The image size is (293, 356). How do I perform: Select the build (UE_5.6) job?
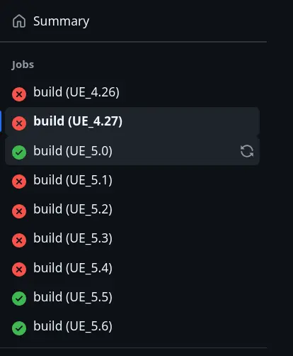coord(73,326)
